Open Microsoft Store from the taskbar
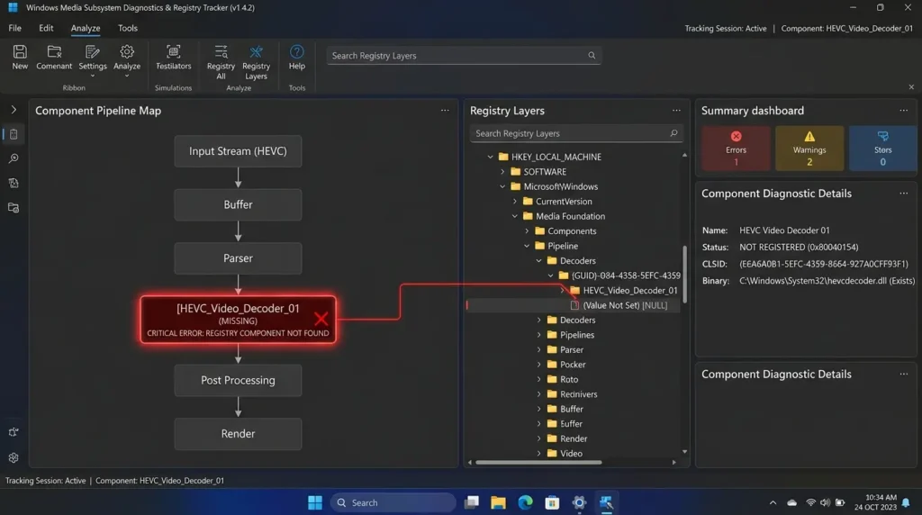Screen dimensions: 922x515 [x=552, y=502]
